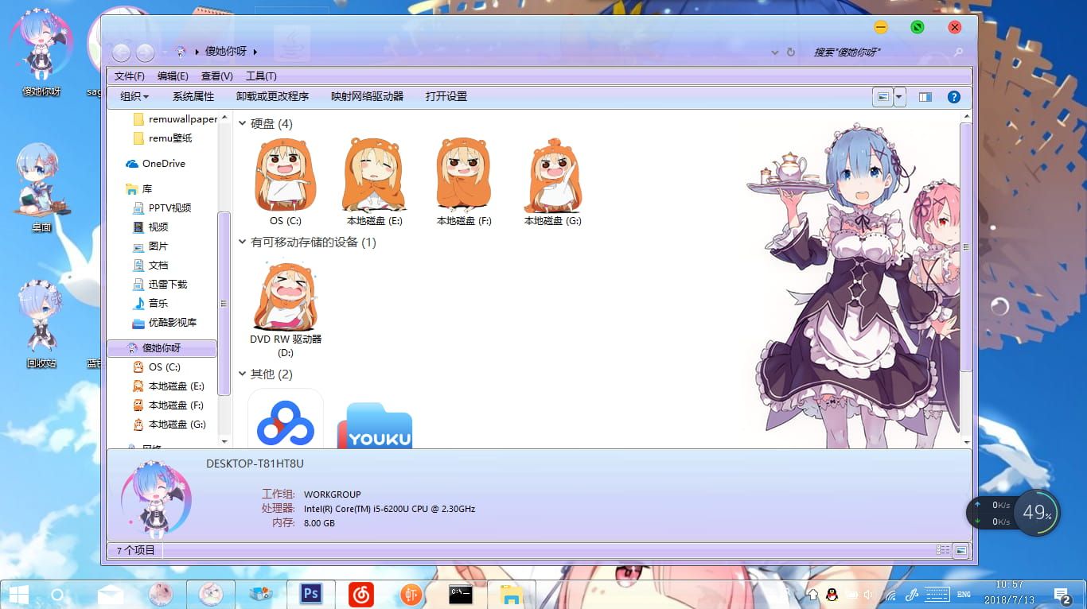Viewport: 1087px width, 609px height.
Task: Open the 查看(V) menu
Action: [x=216, y=76]
